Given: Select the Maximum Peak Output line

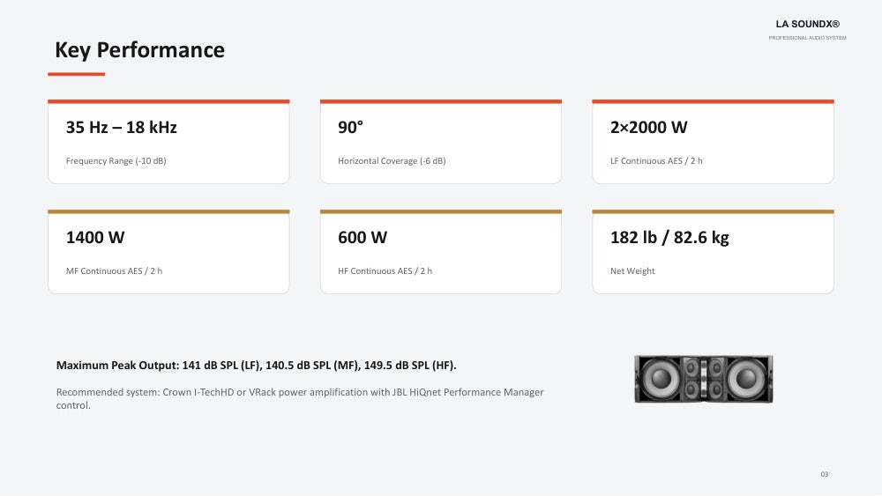Looking at the screenshot, I should coord(256,365).
